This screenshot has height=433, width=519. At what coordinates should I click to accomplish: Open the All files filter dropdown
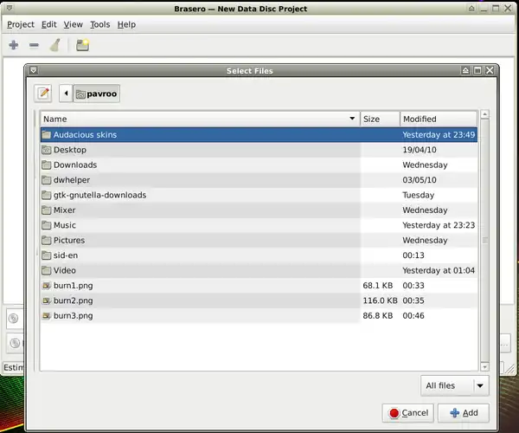(454, 385)
